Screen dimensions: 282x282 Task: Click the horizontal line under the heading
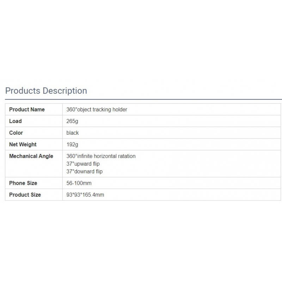pyautogui.click(x=141, y=99)
